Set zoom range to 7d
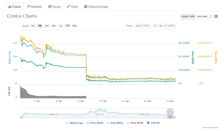 tap(40, 26)
